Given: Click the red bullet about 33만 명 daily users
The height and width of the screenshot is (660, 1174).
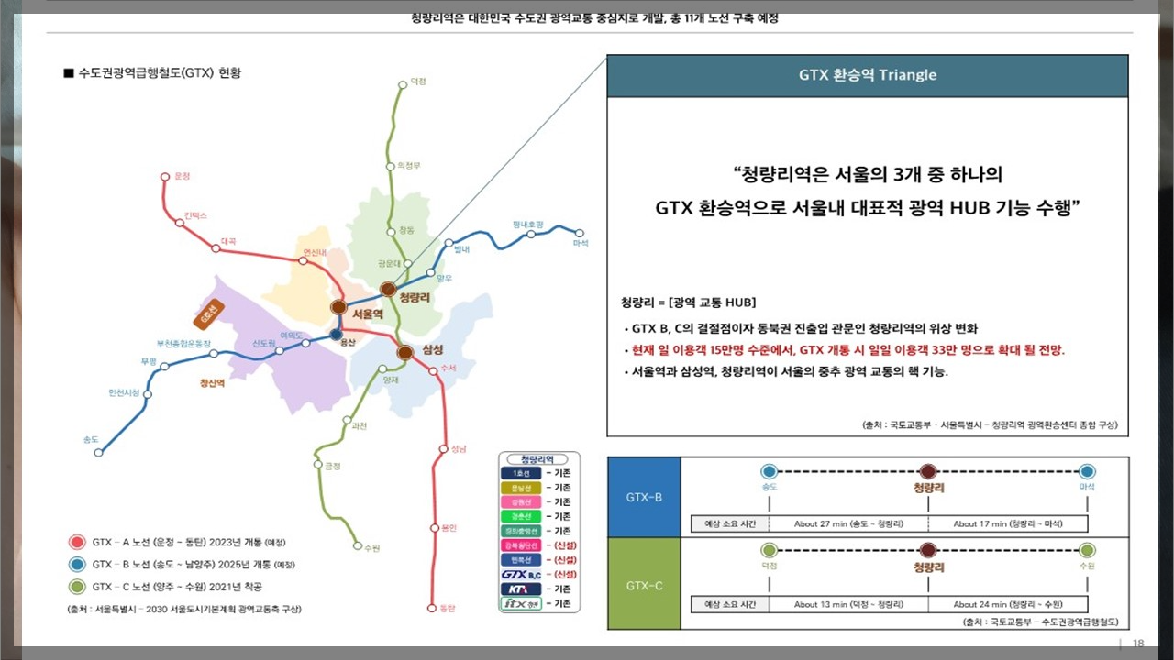Looking at the screenshot, I should click(844, 350).
